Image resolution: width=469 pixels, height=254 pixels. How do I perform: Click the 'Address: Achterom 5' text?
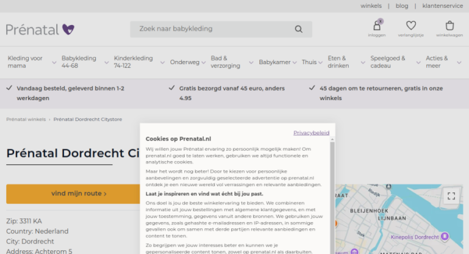pyautogui.click(x=39, y=252)
